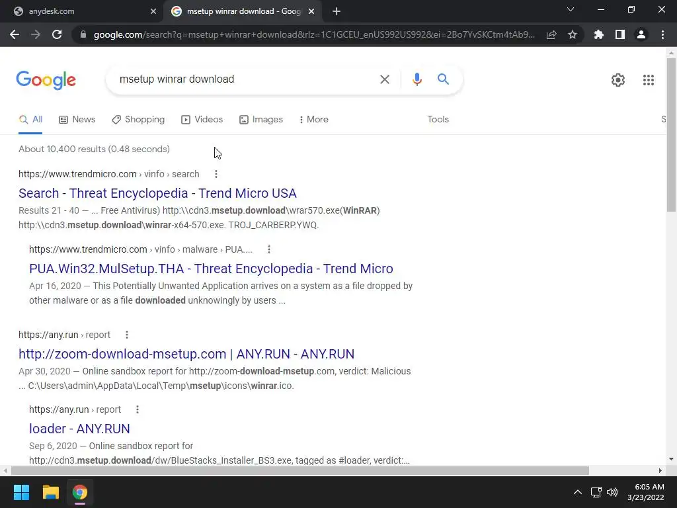Click the scroll right arrow
677x508 pixels.
coord(660,470)
